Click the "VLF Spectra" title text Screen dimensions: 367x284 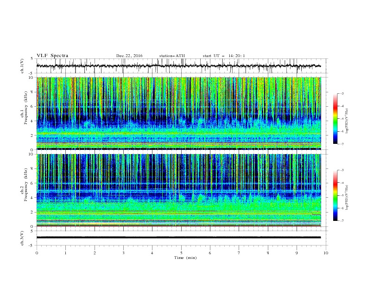tap(52, 56)
